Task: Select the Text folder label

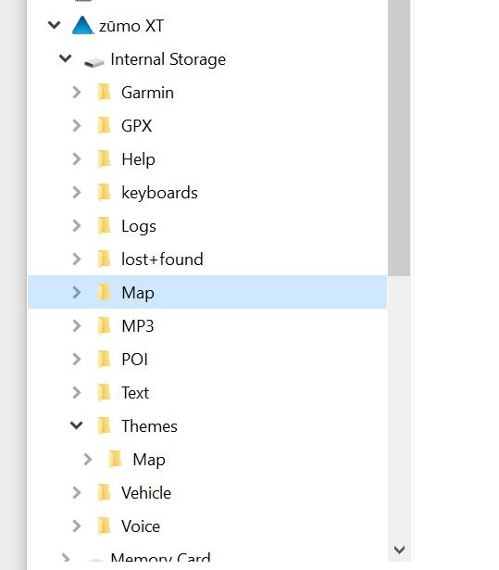Action: pos(135,393)
